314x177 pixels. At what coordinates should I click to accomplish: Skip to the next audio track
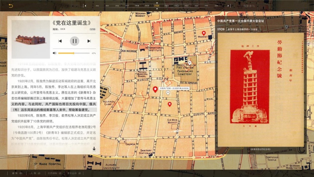(x=89, y=41)
